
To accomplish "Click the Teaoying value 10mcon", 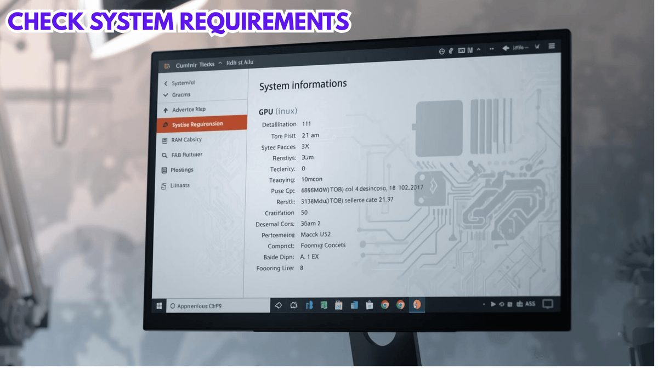I will click(x=312, y=180).
